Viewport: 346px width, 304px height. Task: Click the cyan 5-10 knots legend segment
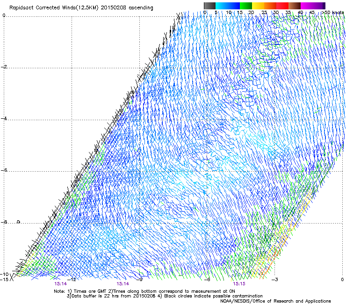pyautogui.click(x=222, y=6)
